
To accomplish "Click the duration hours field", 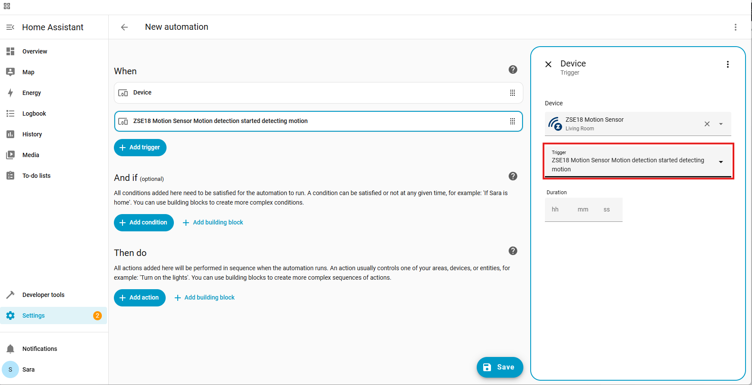I will tap(555, 209).
